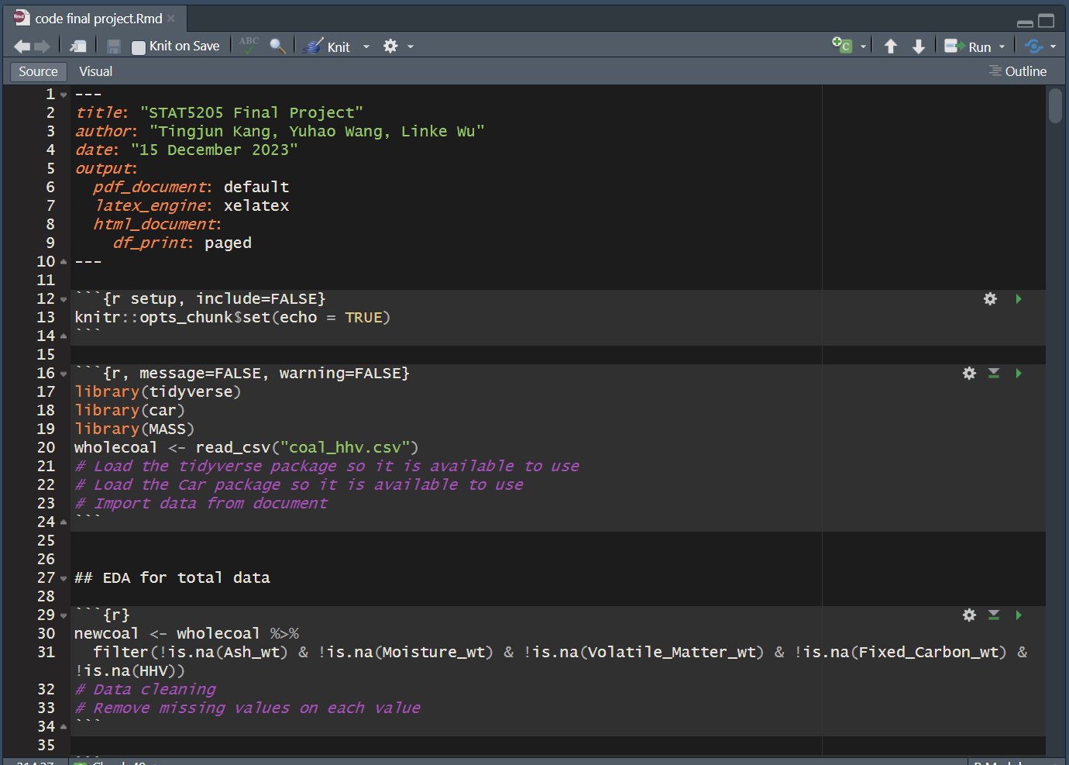The width and height of the screenshot is (1069, 765).
Task: Click knitr::opts_chunk$set line
Action: tap(232, 317)
